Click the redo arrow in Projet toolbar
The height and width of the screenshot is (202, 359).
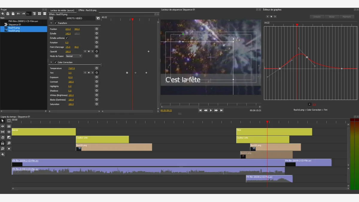tap(23, 14)
